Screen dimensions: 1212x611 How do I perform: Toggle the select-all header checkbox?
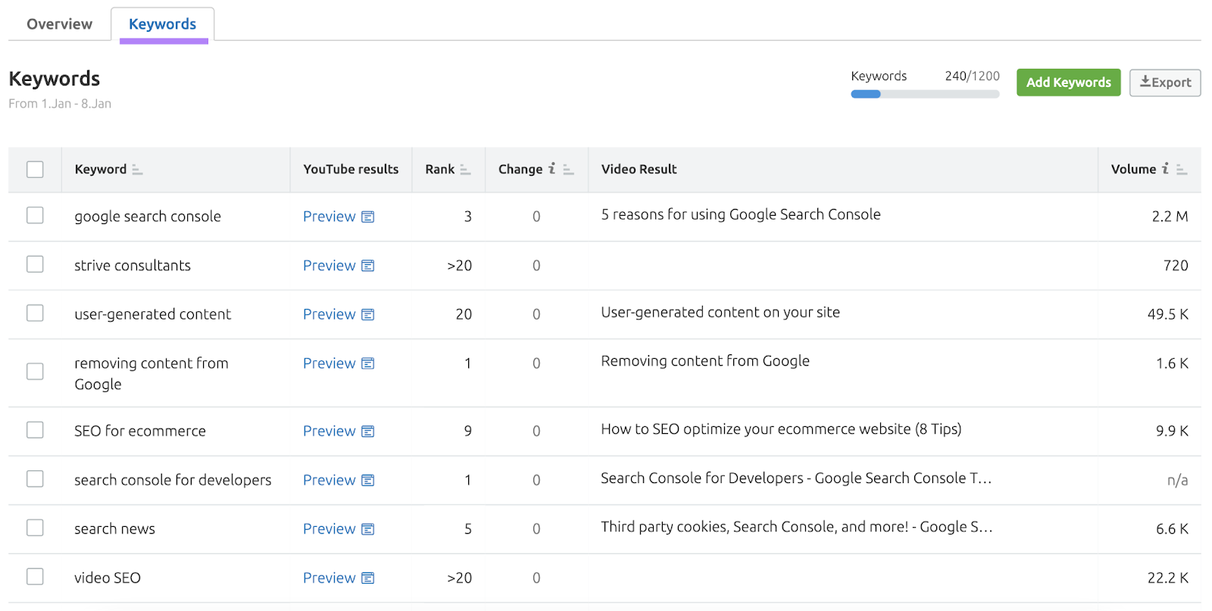point(35,170)
